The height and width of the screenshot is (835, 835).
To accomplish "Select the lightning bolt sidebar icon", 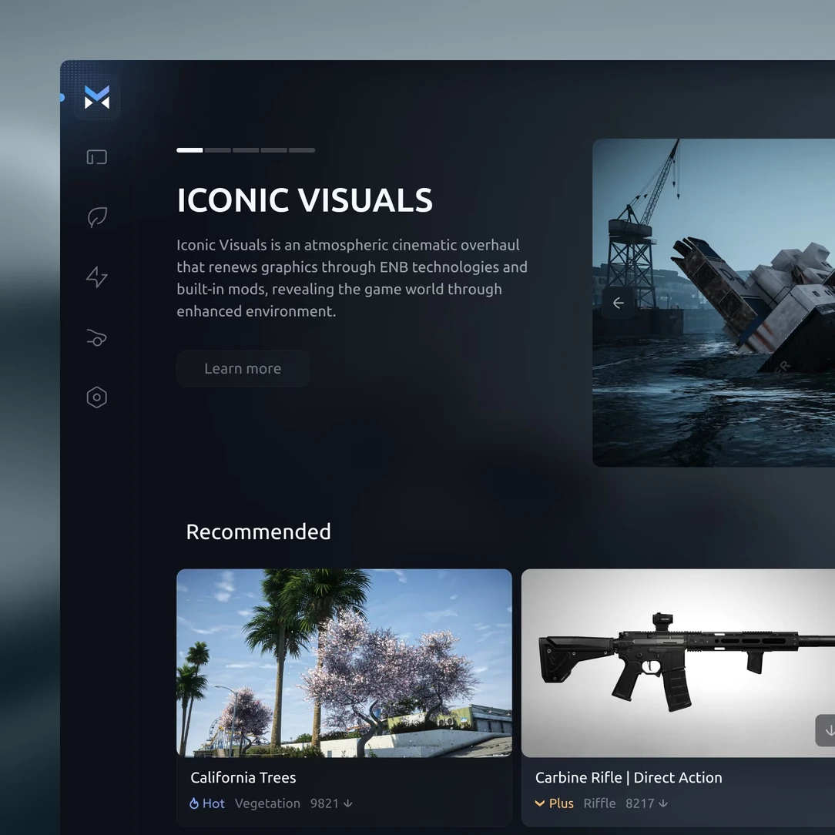I will 97,277.
